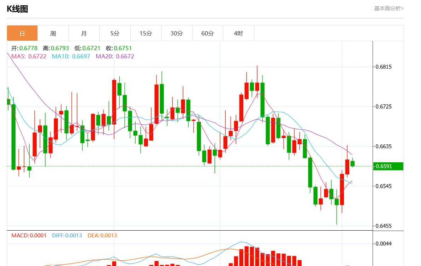Click the green 0.6591 current price tag
The width and height of the screenshot is (421, 266).
pos(388,166)
